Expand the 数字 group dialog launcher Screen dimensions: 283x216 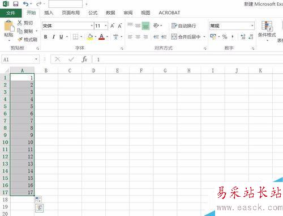(253, 49)
